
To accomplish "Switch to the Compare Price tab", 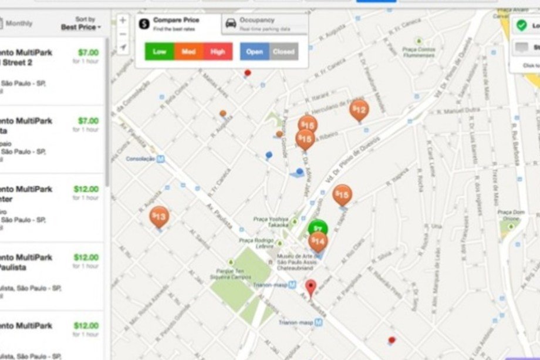I will coord(178,23).
